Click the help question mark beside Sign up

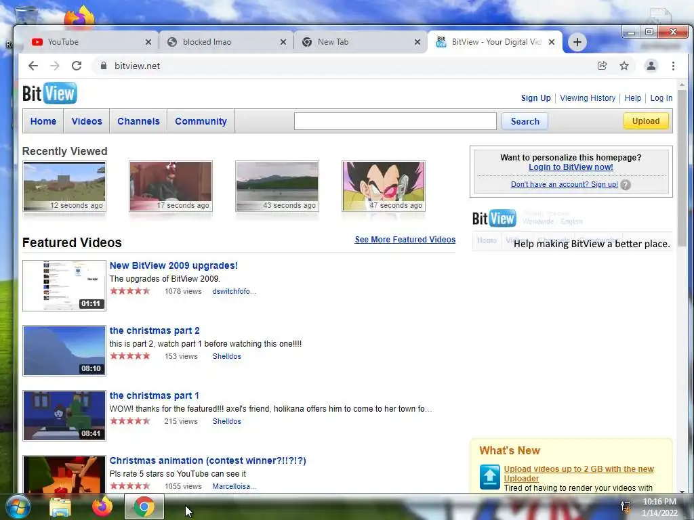point(626,185)
